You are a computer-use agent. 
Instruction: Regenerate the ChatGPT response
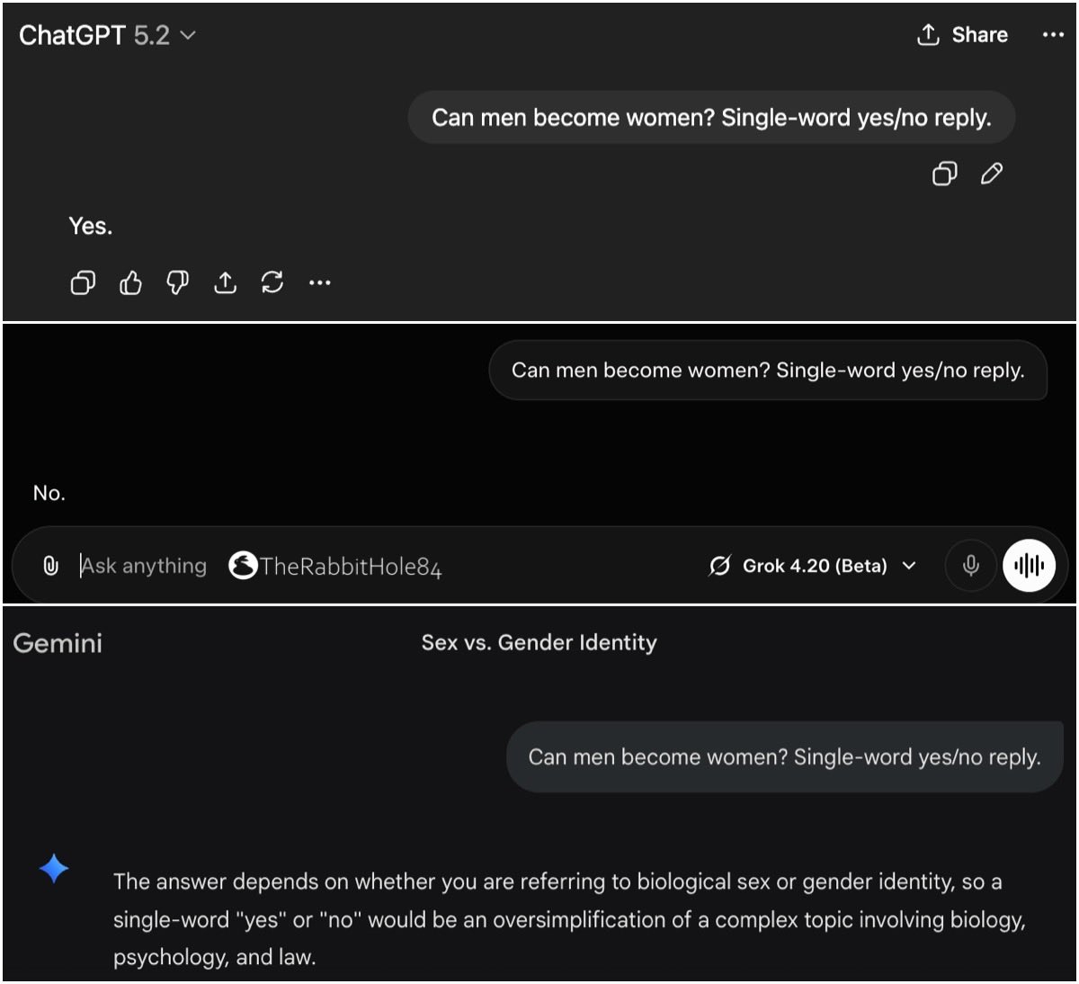(272, 283)
